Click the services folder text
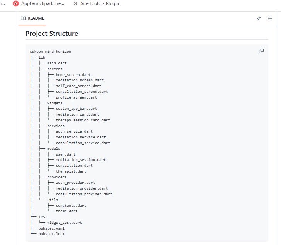Screen dimensions: 281x245 (56, 126)
